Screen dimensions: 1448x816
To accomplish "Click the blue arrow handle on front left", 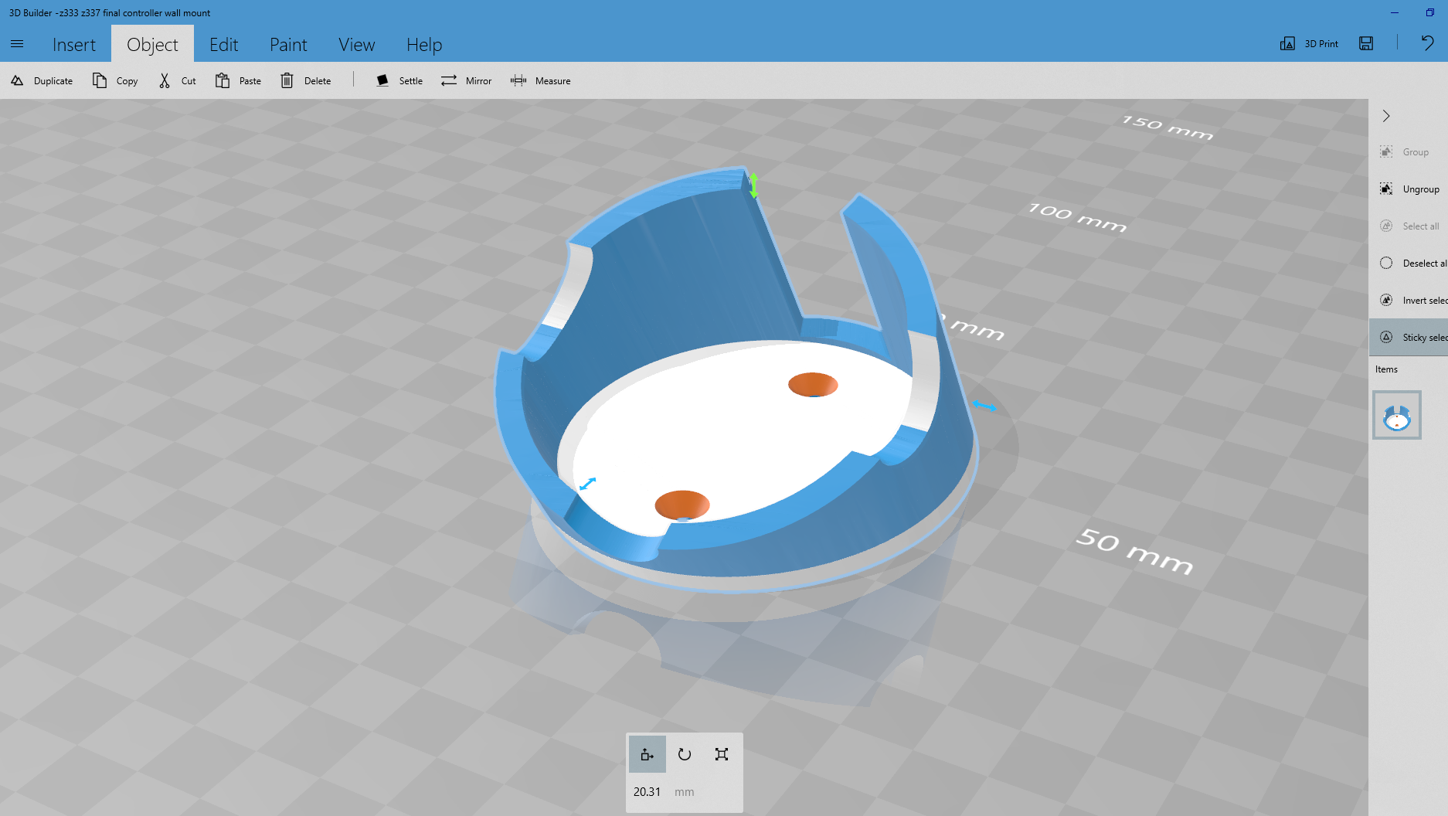I will tap(588, 484).
